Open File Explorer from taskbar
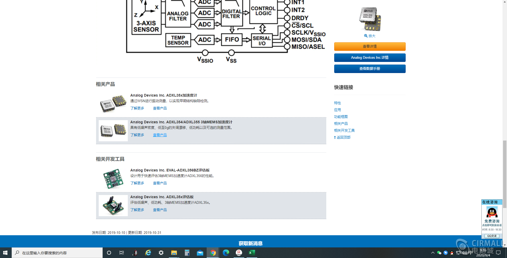 (x=174, y=253)
